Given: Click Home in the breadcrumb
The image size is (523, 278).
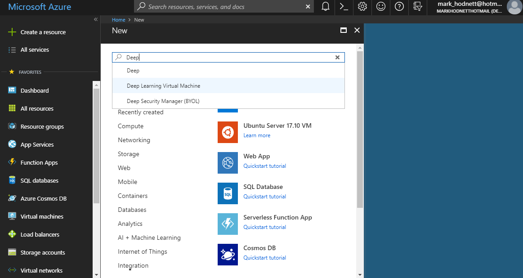Looking at the screenshot, I should [118, 19].
